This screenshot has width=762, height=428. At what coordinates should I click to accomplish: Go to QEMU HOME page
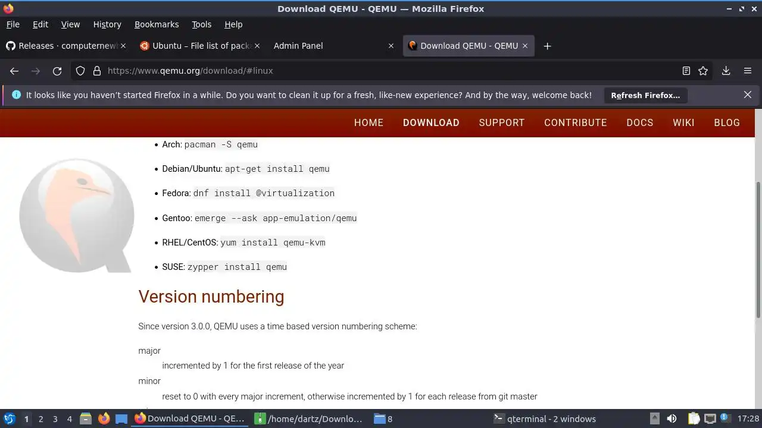pos(368,122)
